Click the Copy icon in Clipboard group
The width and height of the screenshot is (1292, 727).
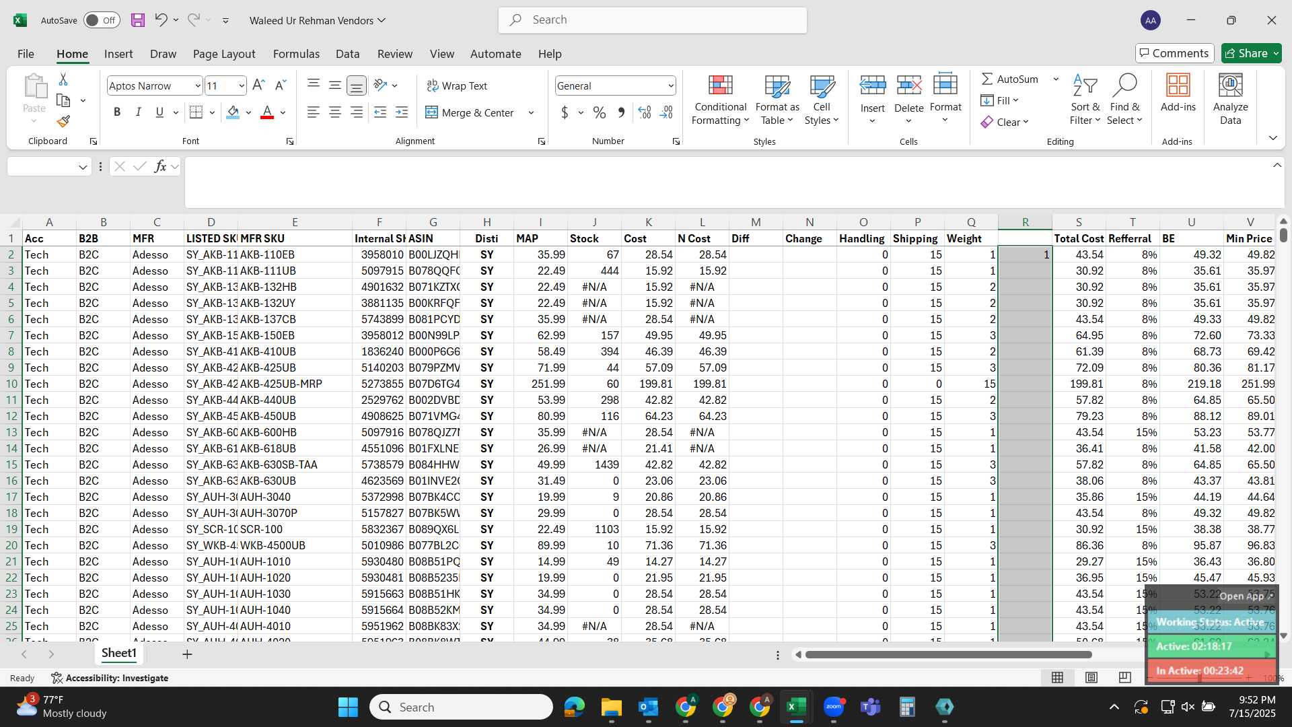63,100
